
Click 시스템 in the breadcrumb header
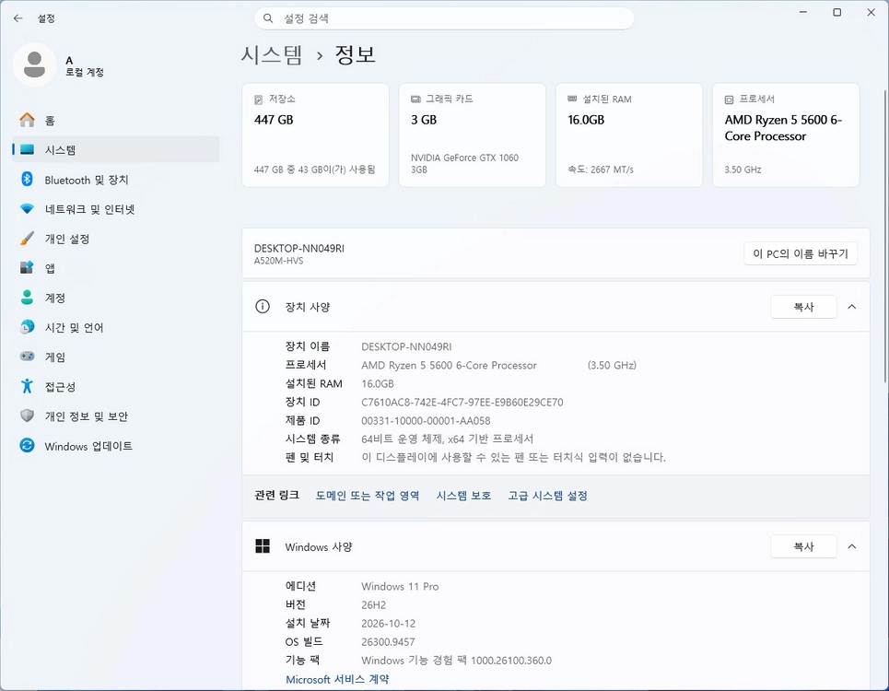tap(272, 55)
